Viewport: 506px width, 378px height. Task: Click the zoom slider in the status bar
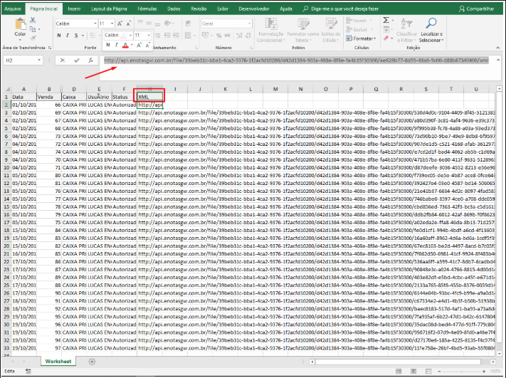(461, 371)
